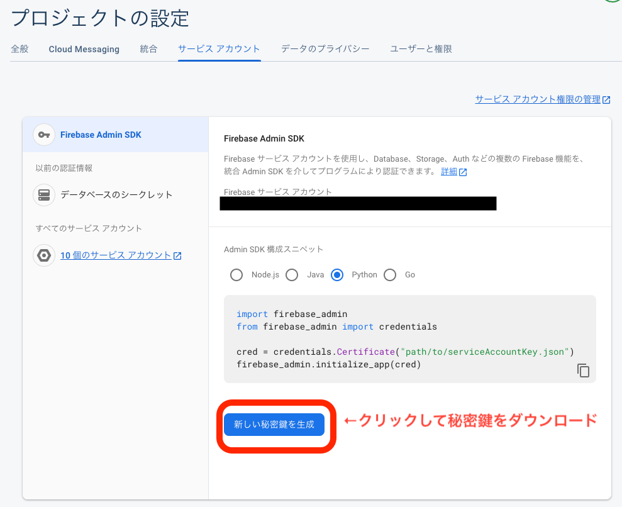
Task: Click the firebase_admin.initialize_app(cred) line
Action: (328, 365)
